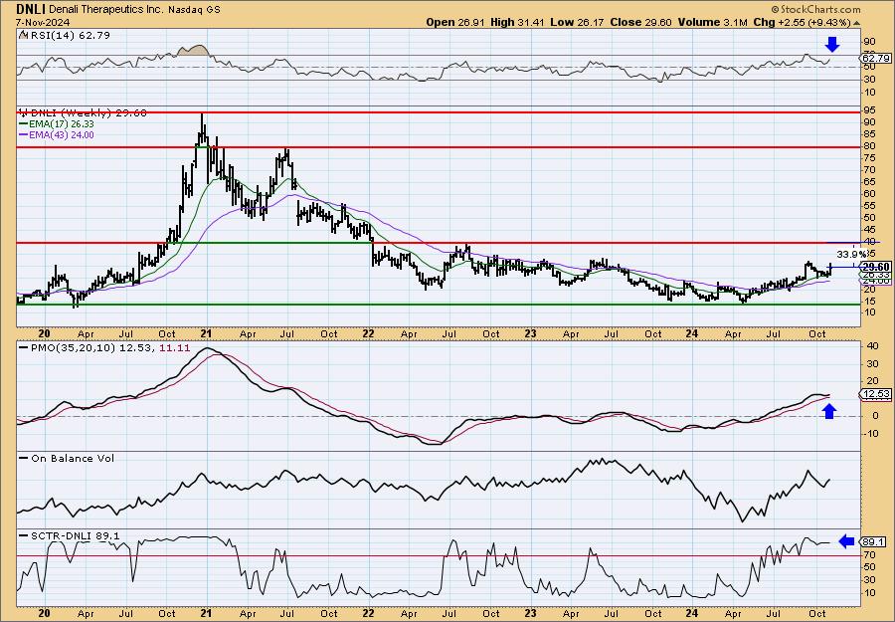Click the green EMA(17) legend line sample
Screen dimensions: 895x622
point(24,124)
